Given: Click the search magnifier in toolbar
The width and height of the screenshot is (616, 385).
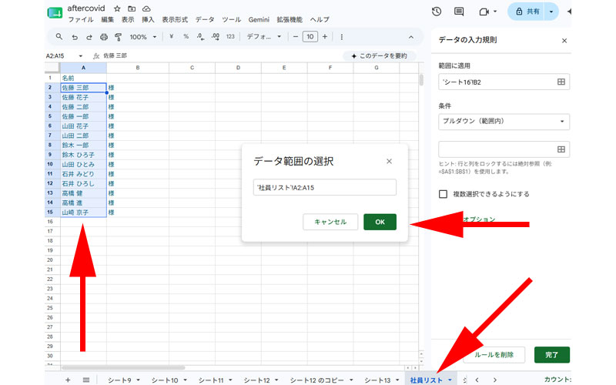Looking at the screenshot, I should pos(59,36).
